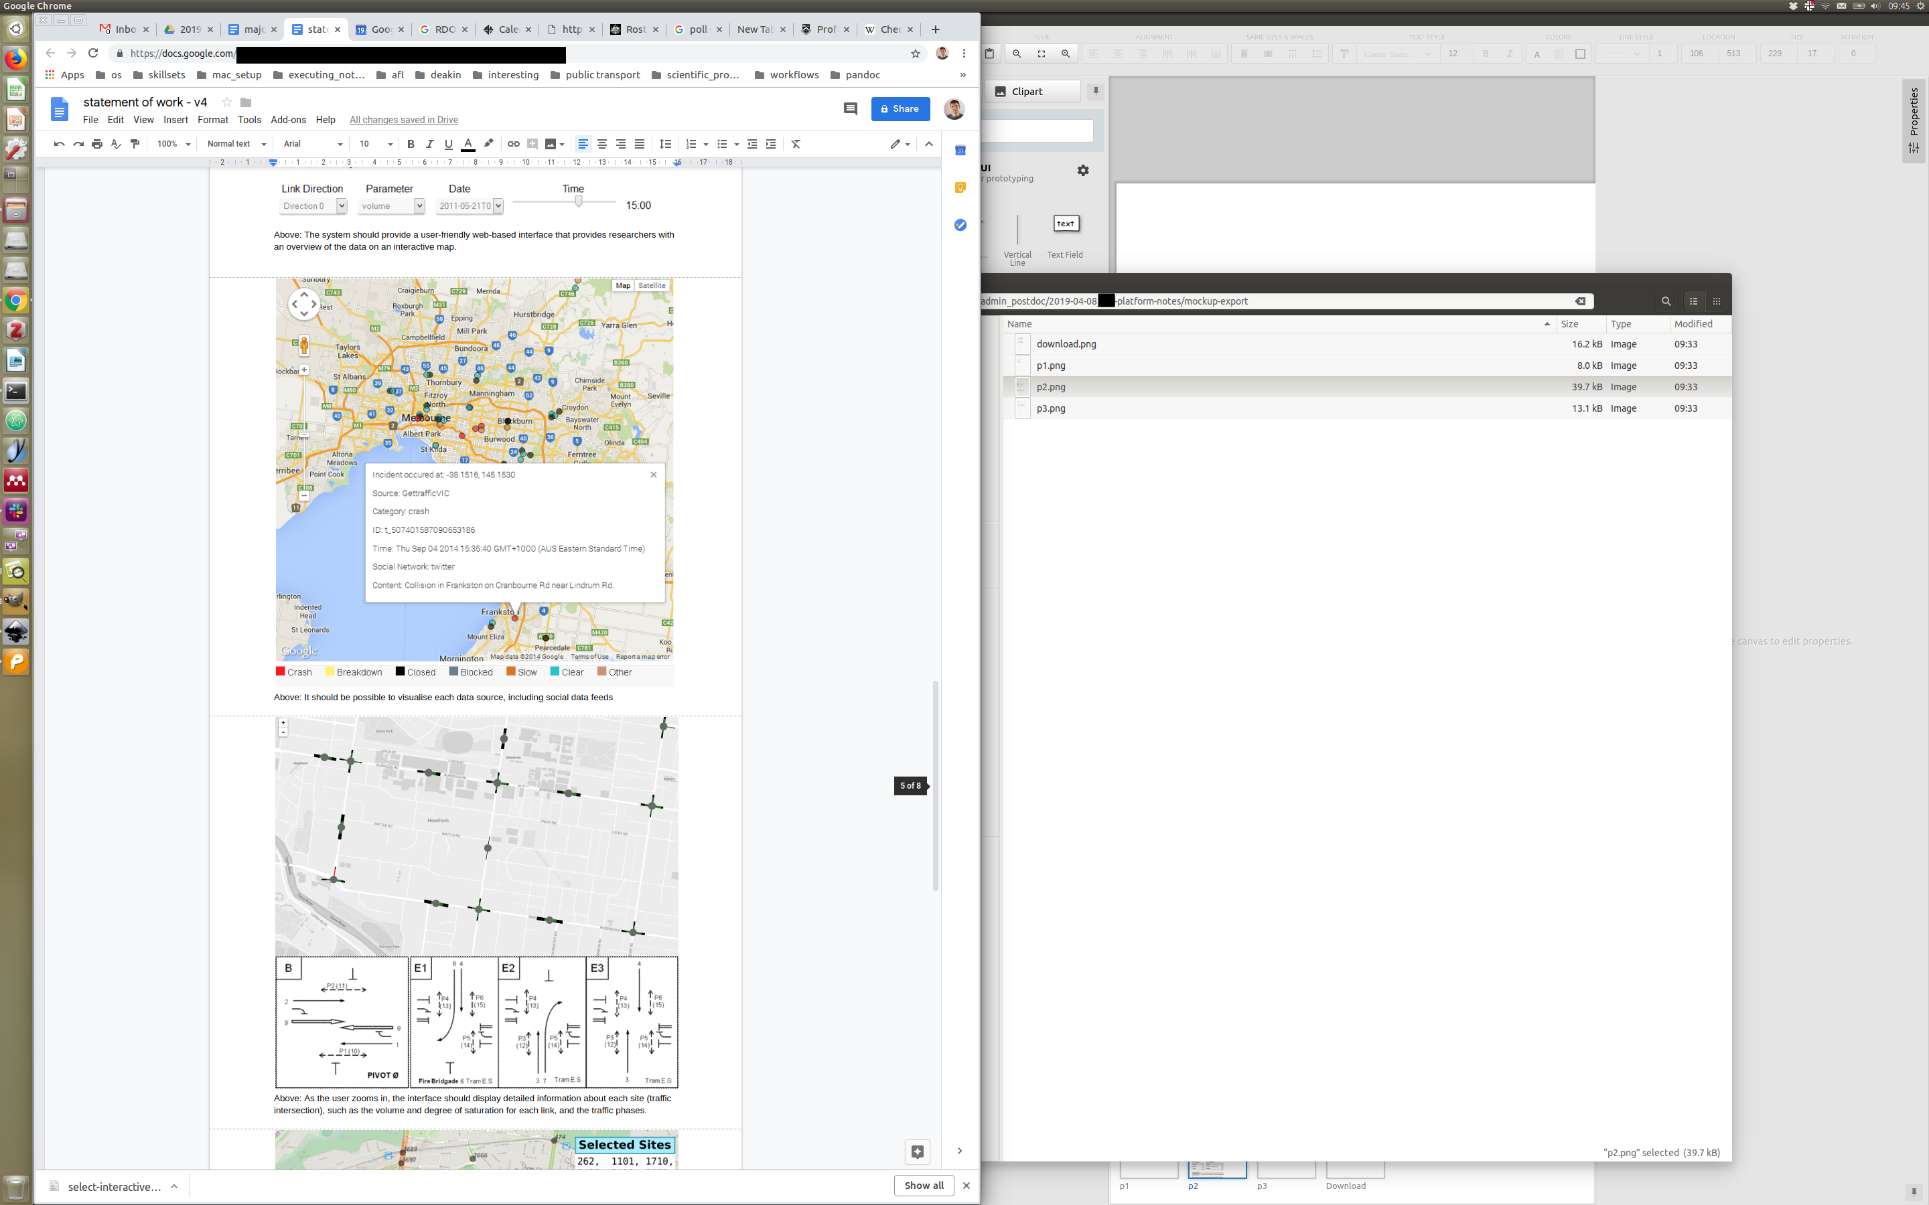Click the insert link icon
This screenshot has width=1929, height=1205.
pos(513,144)
